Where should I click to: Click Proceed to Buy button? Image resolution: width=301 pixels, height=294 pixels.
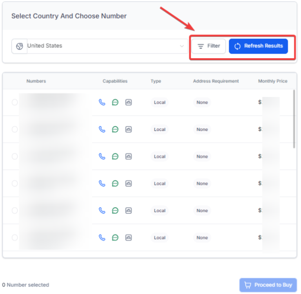pyautogui.click(x=268, y=285)
